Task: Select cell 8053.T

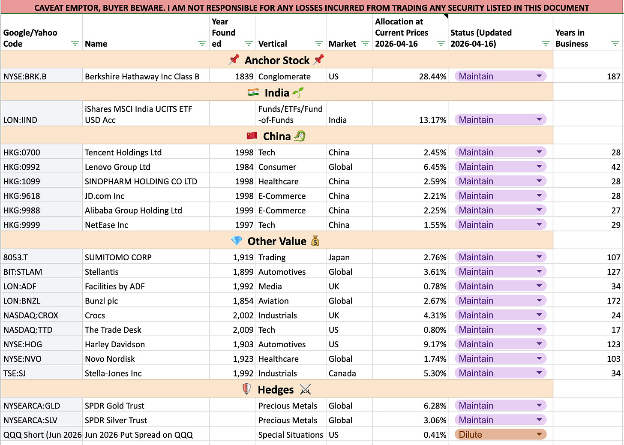Action: pyautogui.click(x=42, y=257)
